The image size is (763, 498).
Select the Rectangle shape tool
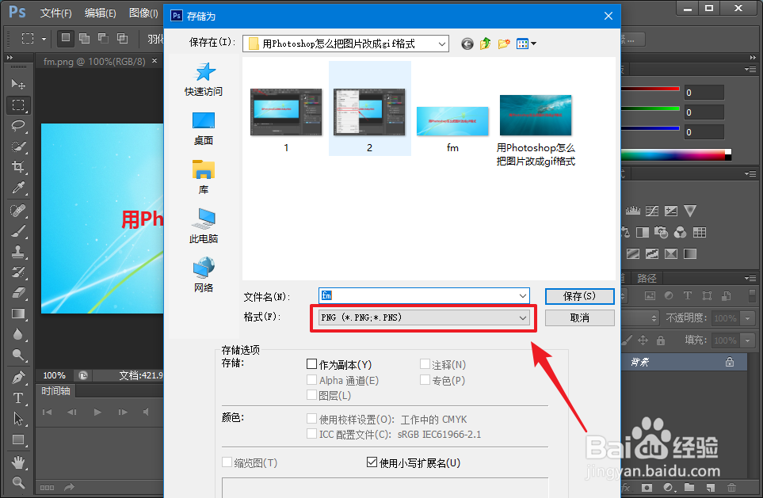(x=18, y=439)
